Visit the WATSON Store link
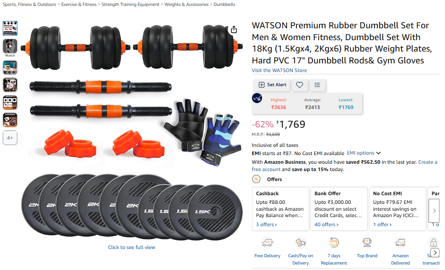The height and width of the screenshot is (270, 445). click(x=279, y=70)
